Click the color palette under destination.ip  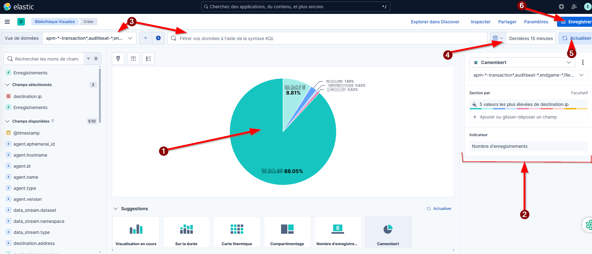(528, 109)
